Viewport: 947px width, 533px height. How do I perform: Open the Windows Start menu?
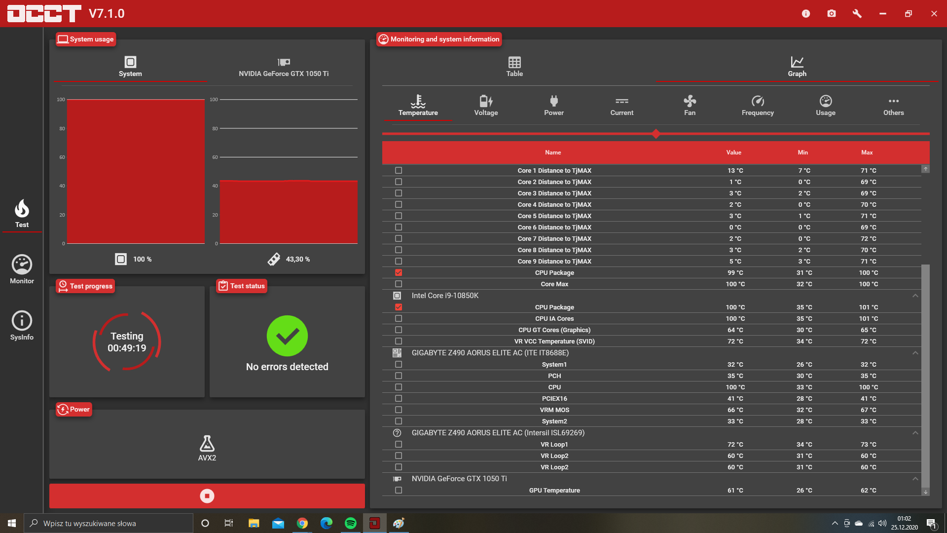(12, 523)
